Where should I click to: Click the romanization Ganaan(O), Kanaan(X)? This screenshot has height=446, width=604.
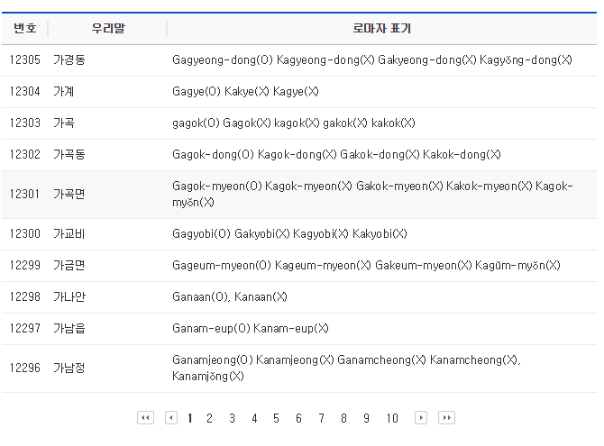pos(230,297)
